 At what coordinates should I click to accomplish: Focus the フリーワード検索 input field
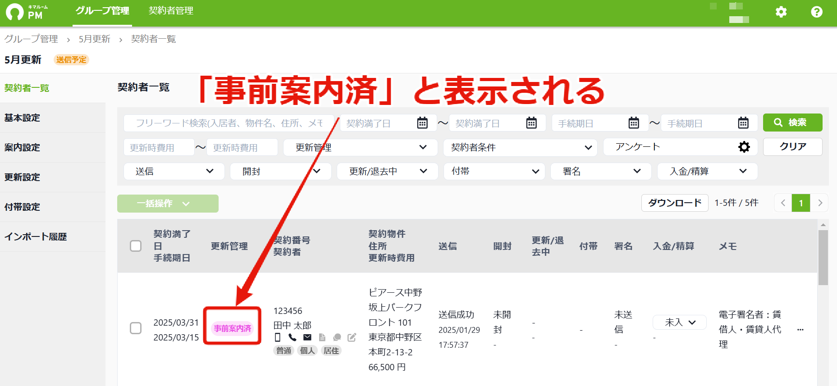[x=229, y=123]
